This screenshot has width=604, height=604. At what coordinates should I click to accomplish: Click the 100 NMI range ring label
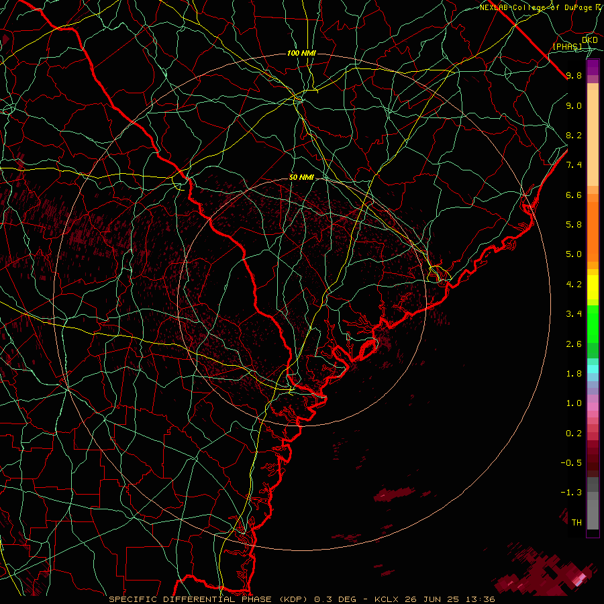[301, 53]
